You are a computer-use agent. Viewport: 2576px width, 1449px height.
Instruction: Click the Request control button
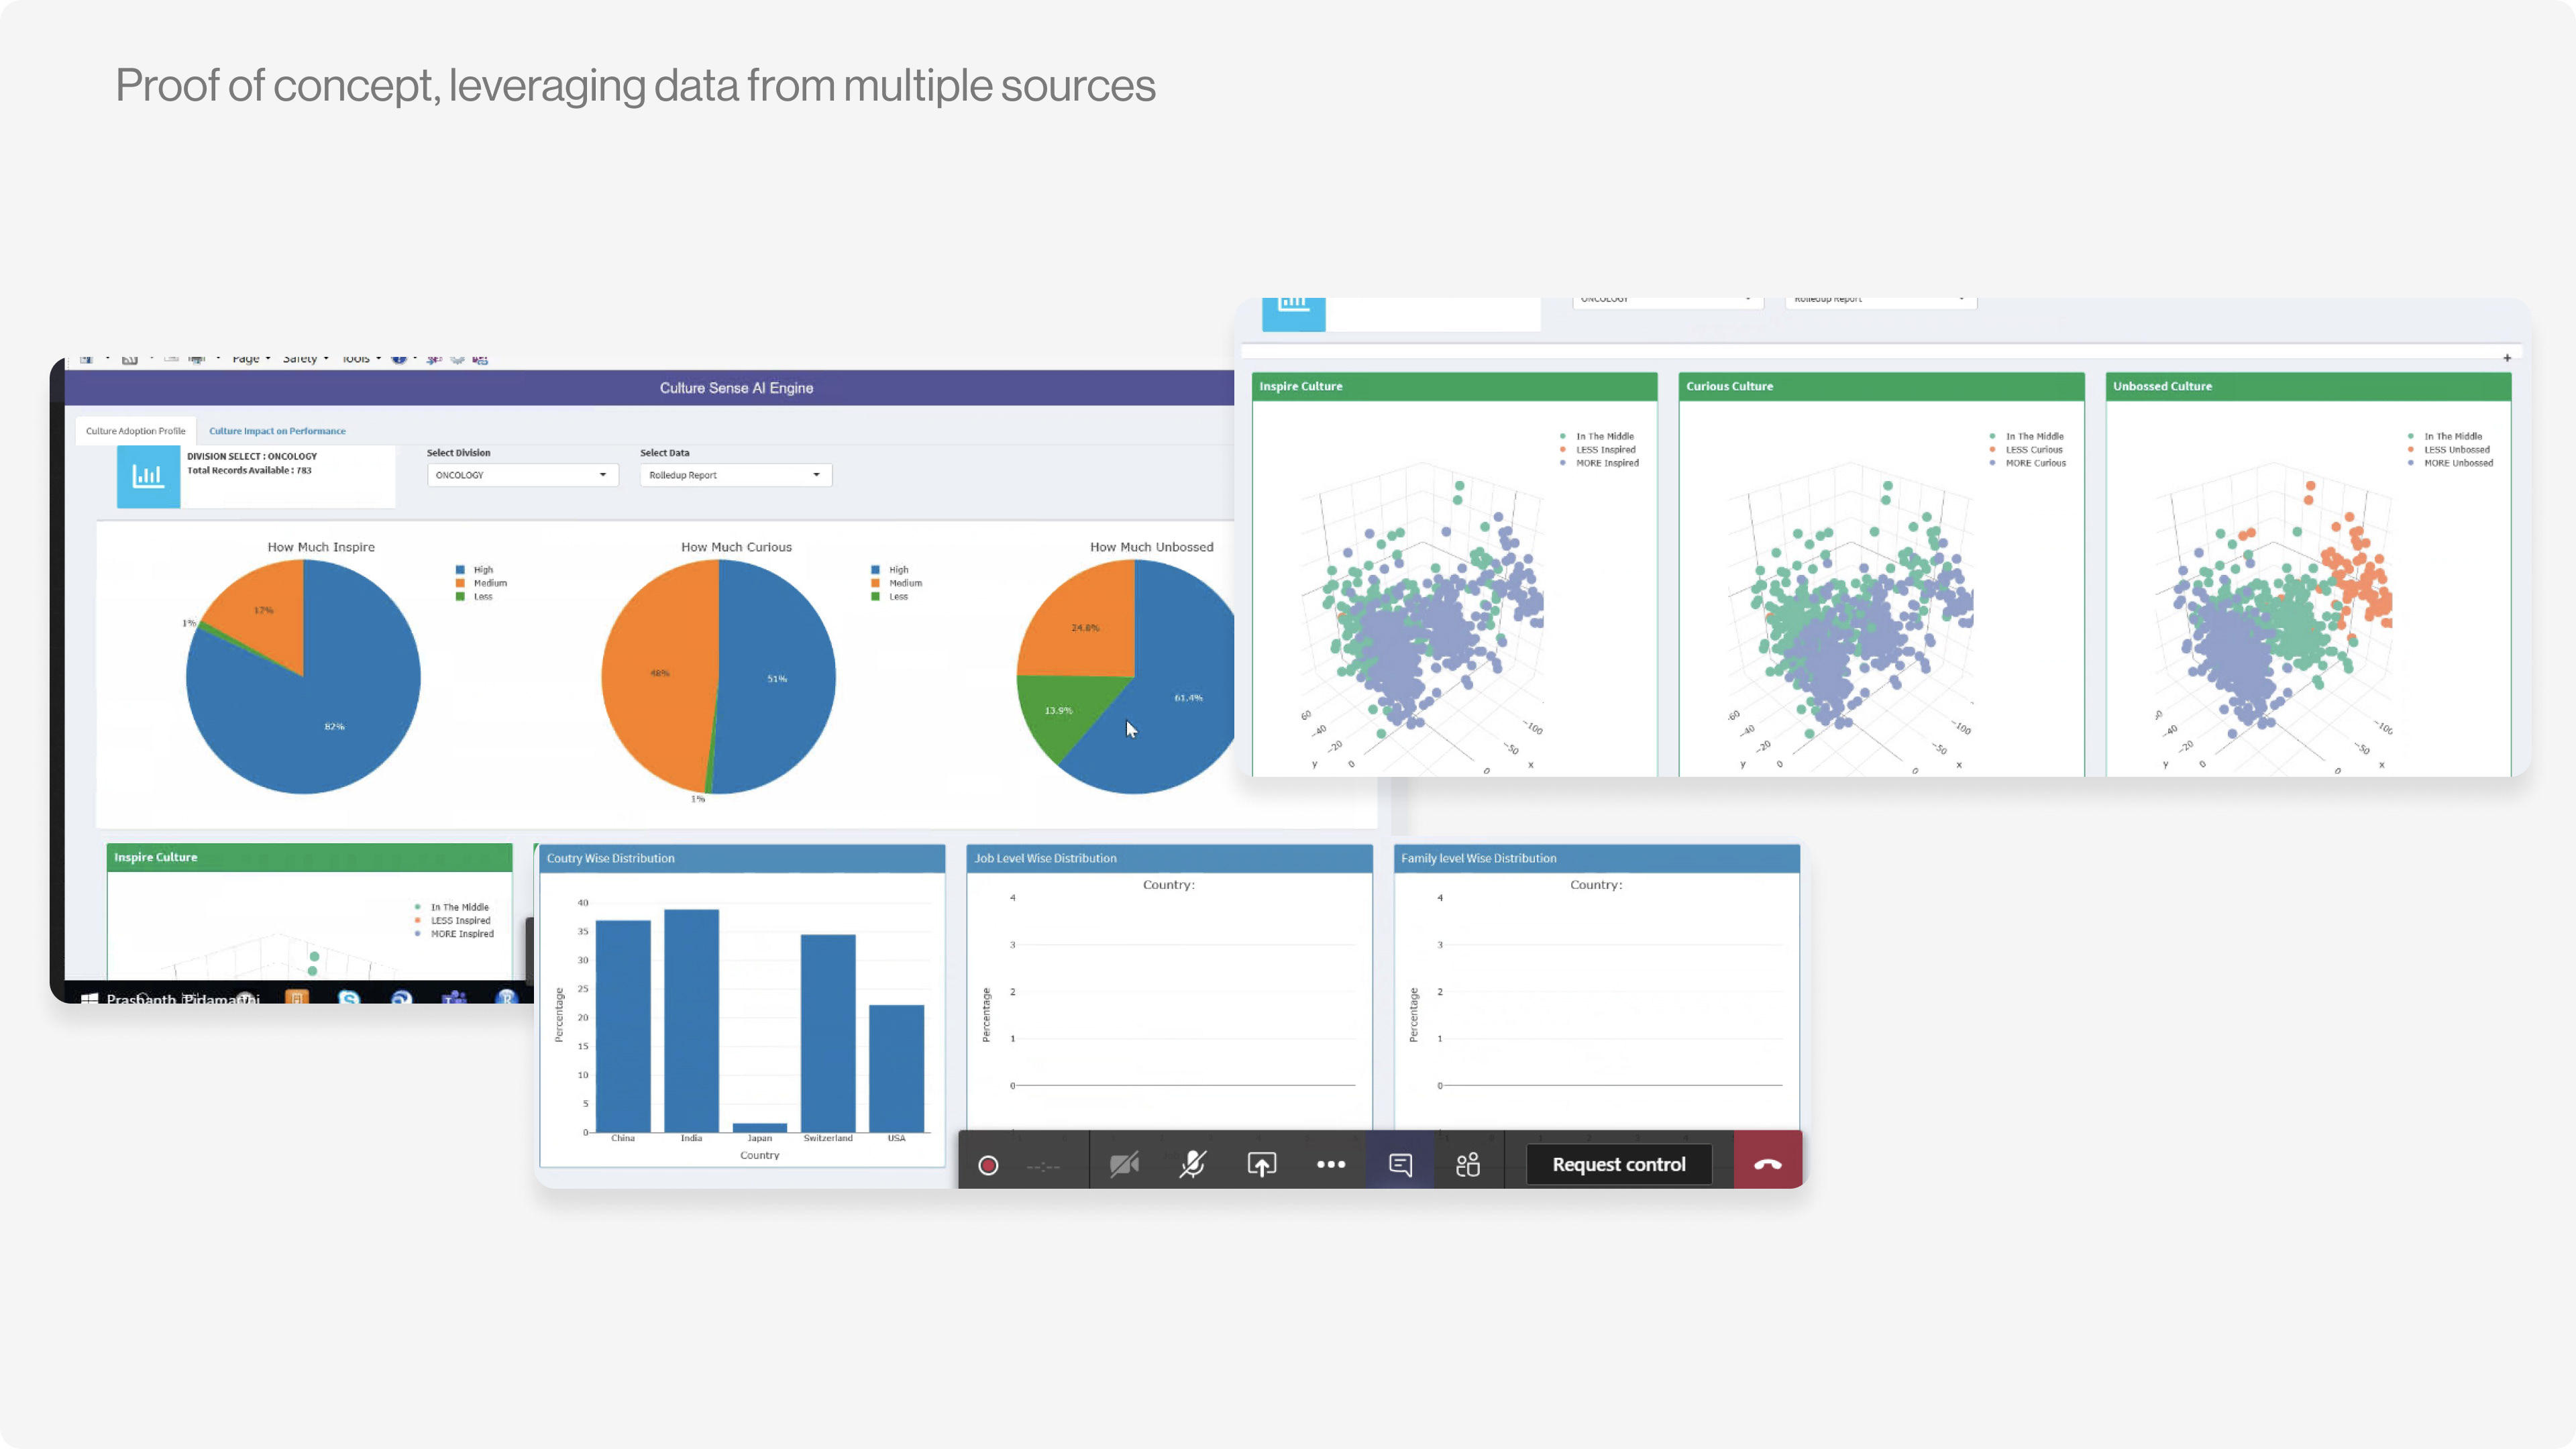click(x=1618, y=1165)
